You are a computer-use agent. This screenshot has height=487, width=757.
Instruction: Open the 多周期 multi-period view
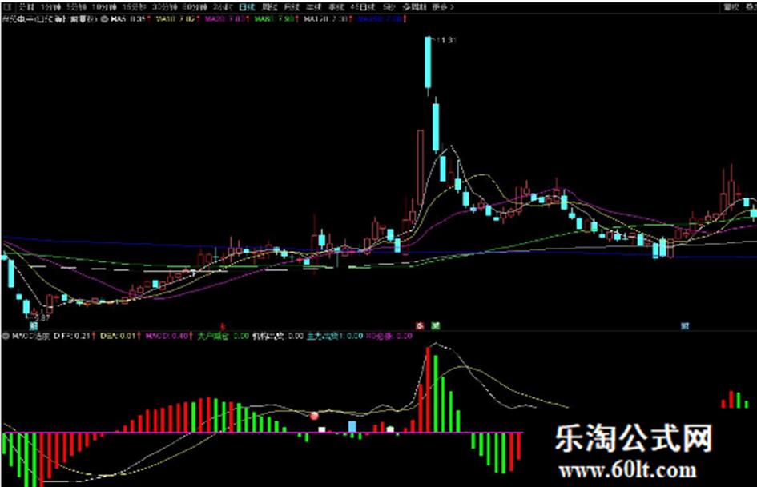click(415, 7)
